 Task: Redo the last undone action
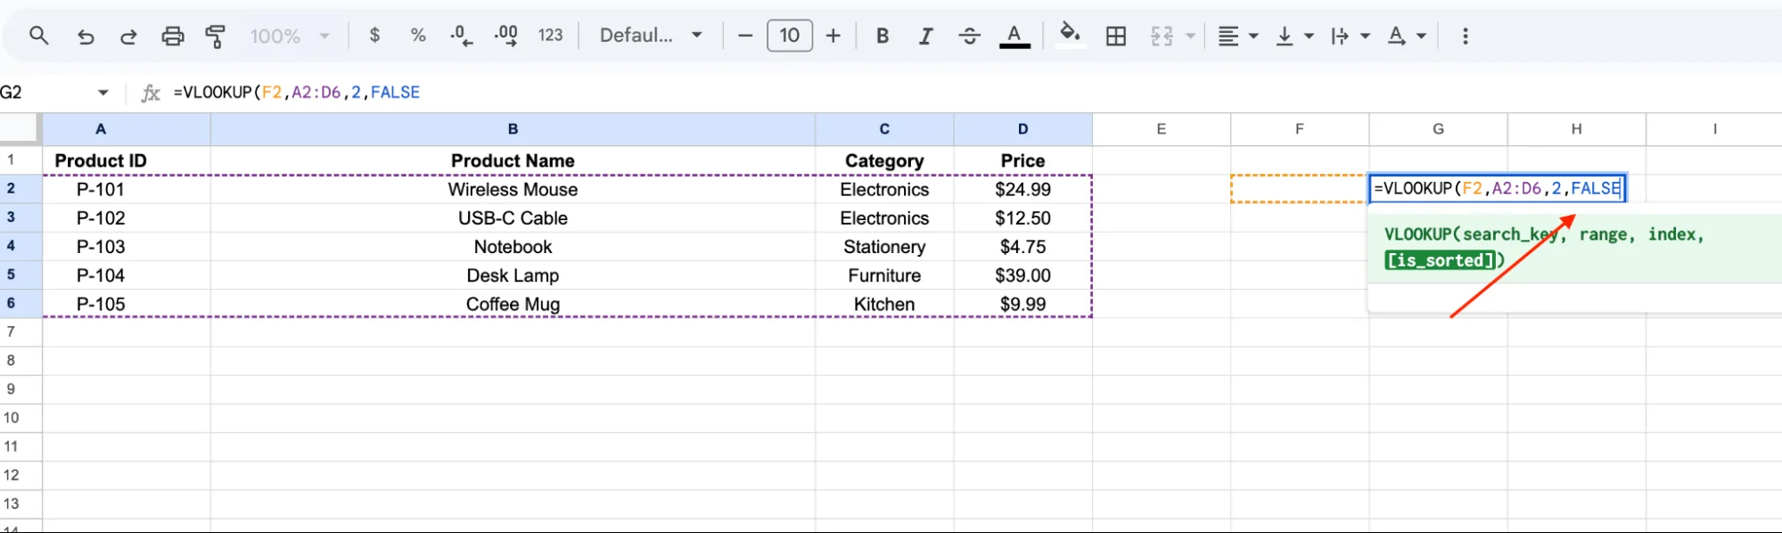(x=128, y=37)
